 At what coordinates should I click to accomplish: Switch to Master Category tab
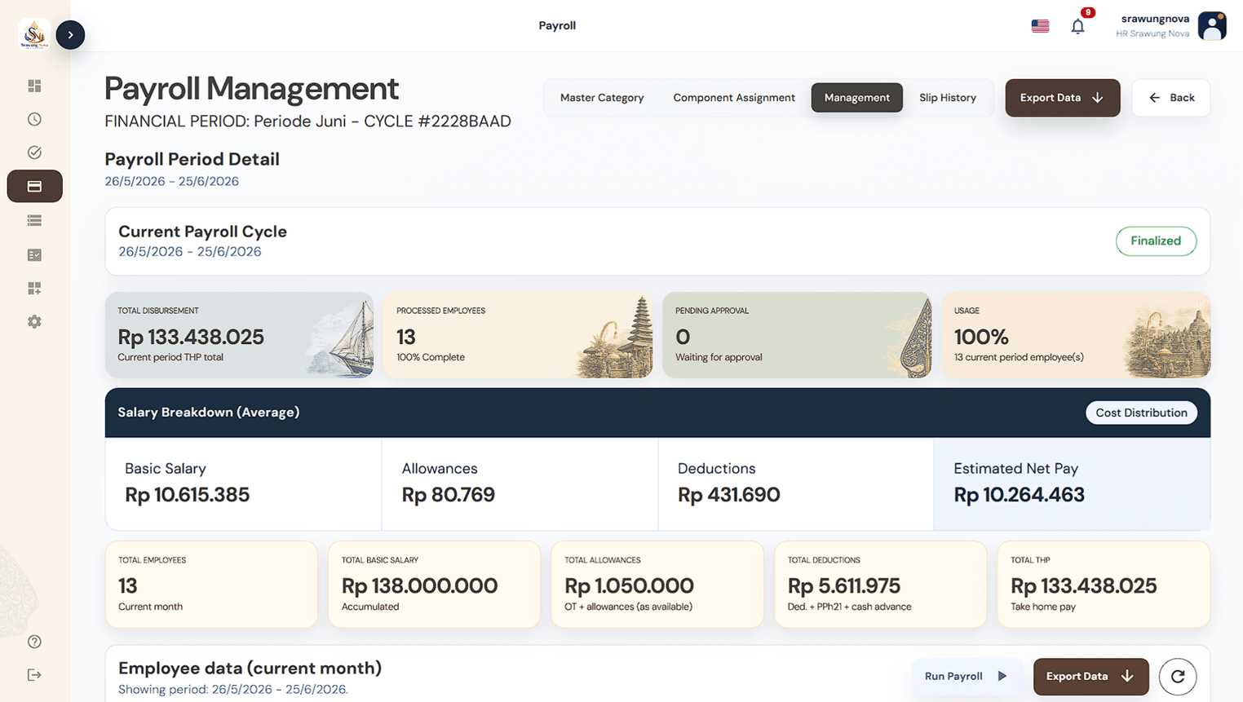pos(602,97)
